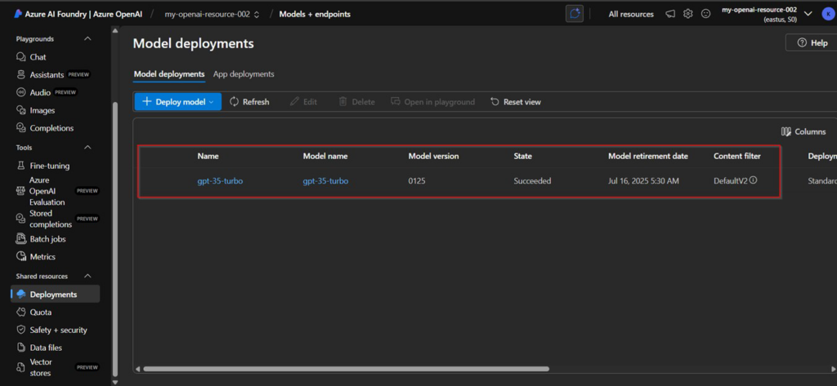Click the sidebar scroll up arrow

coord(115,31)
